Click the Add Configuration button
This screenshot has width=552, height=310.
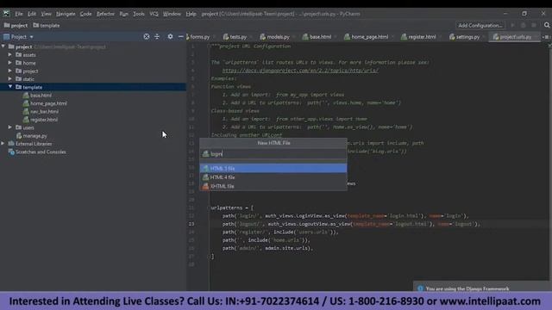pos(480,25)
